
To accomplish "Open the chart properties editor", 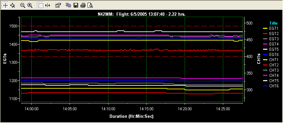I will 58,6.
